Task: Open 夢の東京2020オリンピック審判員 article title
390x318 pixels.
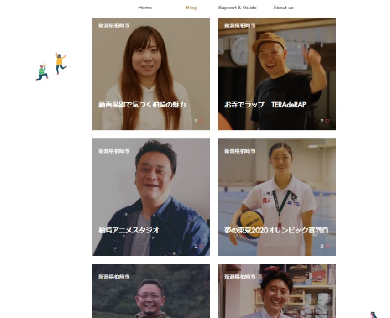Action: 276,230
